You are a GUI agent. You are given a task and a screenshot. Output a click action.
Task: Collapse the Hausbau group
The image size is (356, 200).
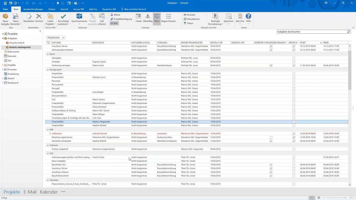(48, 180)
